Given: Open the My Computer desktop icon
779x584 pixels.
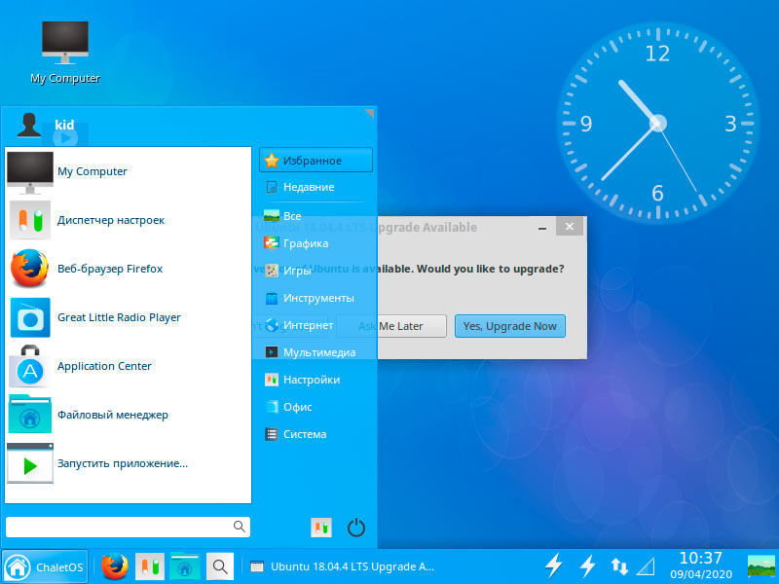Looking at the screenshot, I should click(65, 53).
